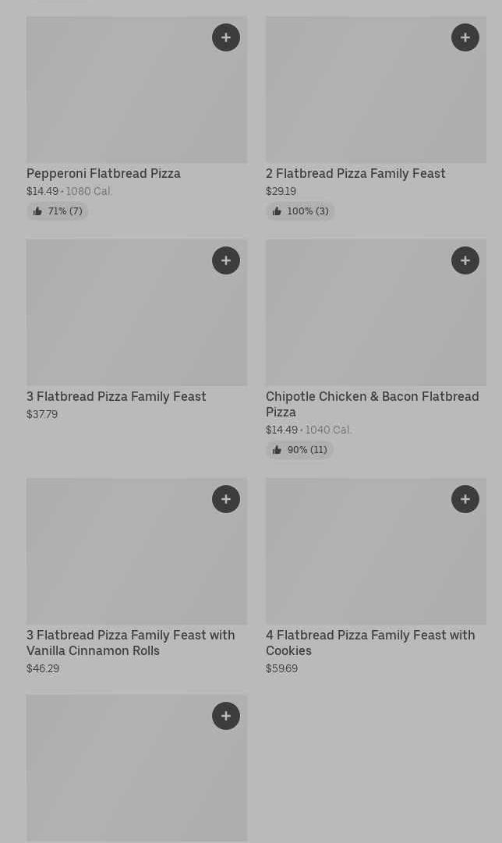This screenshot has height=843, width=502.
Task: Click the 2 Flatbread Pizza Family Feast title
Action: 355,173
